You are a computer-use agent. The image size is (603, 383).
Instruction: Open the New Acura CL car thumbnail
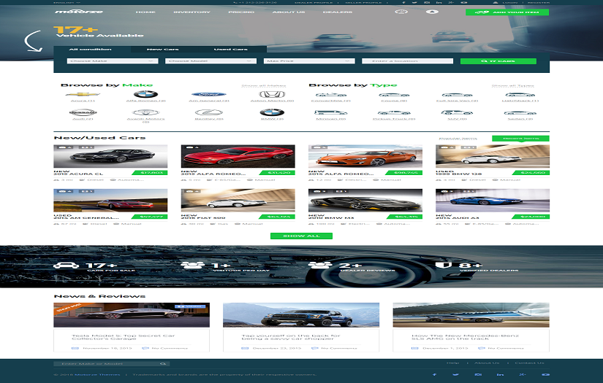pyautogui.click(x=111, y=156)
